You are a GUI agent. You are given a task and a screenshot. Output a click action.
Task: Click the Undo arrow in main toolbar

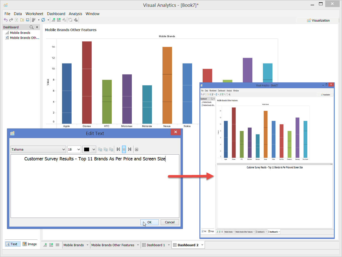click(6, 20)
